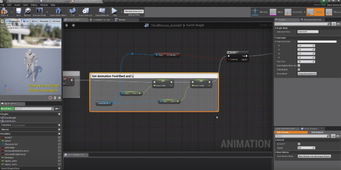This screenshot has width=341, height=170.
Task: Toggle visibility icon for IsMoving? variable
Action: [x=59, y=148]
